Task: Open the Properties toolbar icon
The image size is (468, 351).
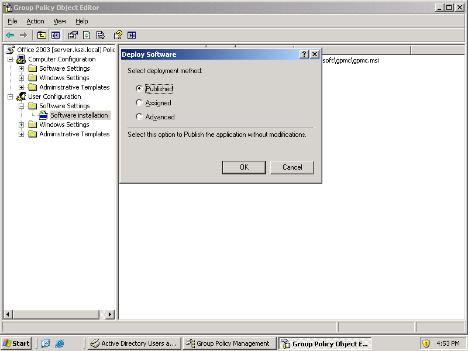Action: tap(73, 35)
